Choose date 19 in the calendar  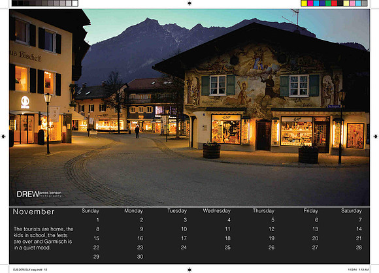(x=271, y=238)
